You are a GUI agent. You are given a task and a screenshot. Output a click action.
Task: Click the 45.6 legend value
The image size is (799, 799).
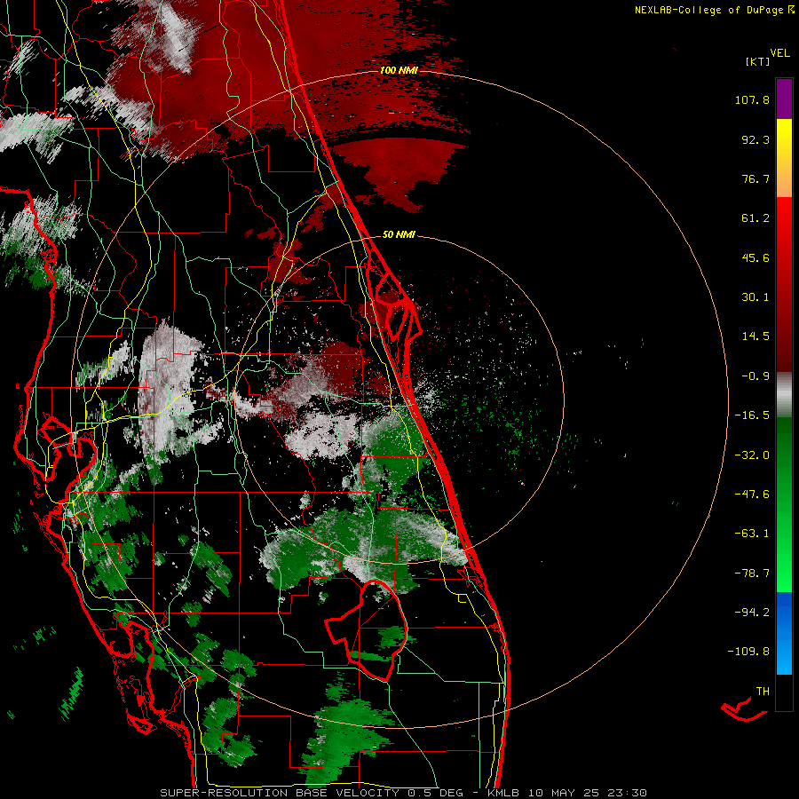(x=755, y=257)
